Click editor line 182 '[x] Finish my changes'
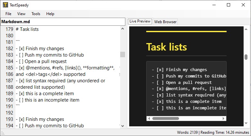Image resolution: width=251 pixels, height=136 pixels. point(40,49)
